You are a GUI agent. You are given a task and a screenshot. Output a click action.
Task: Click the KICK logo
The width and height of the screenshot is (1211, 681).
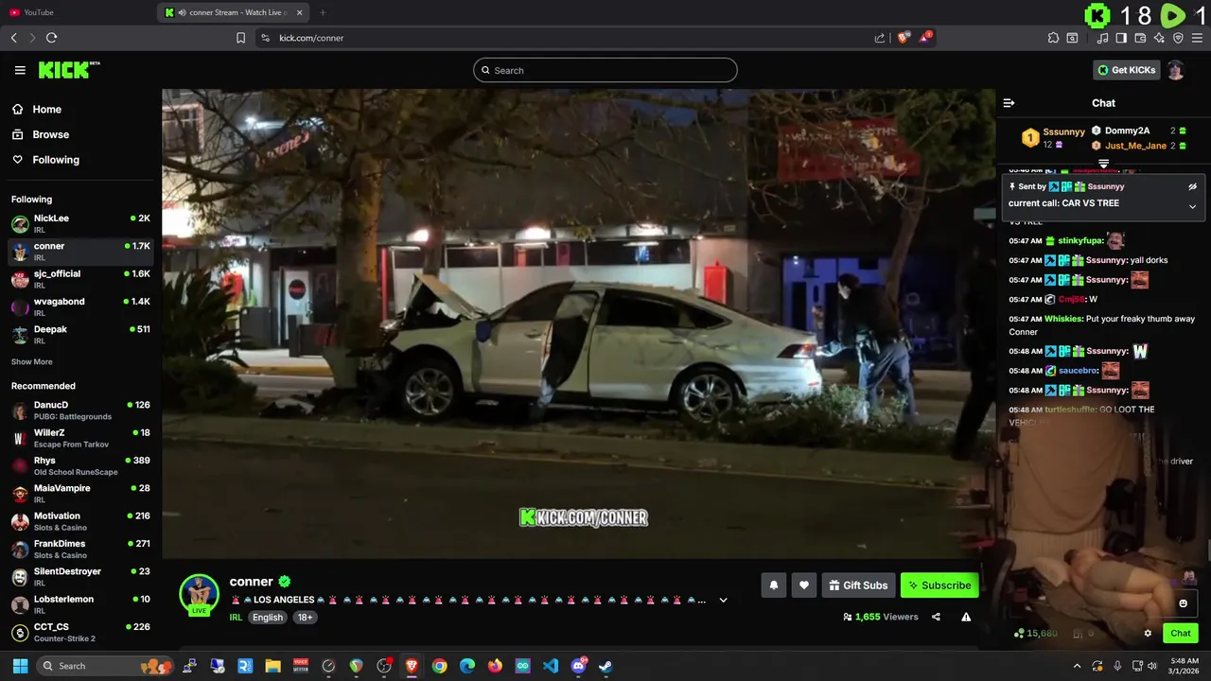pos(69,70)
